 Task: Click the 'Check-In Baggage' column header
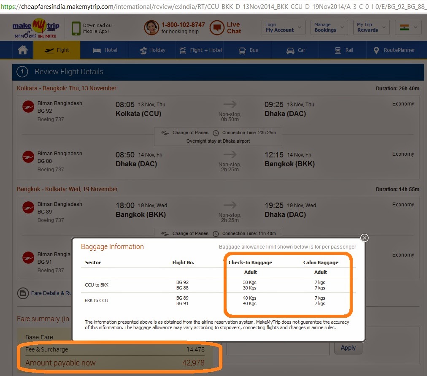pyautogui.click(x=250, y=262)
